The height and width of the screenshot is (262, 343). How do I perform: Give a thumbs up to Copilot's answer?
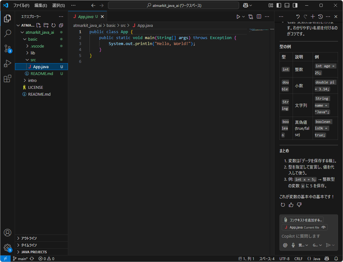coord(291,204)
